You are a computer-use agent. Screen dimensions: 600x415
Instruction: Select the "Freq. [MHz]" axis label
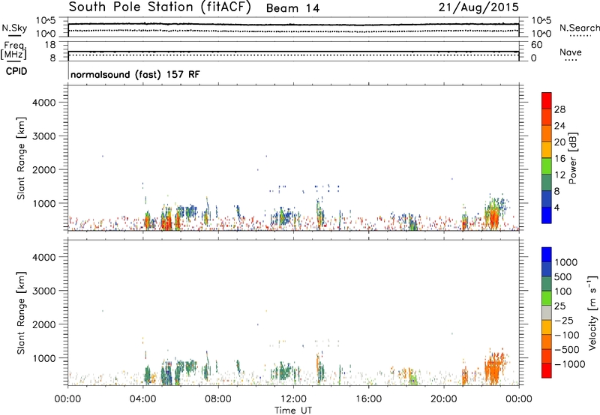click(x=14, y=50)
